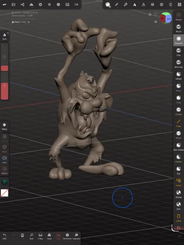The image size is (184, 245).
Task: Open the camera settings menu
Action: (x=76, y=5)
